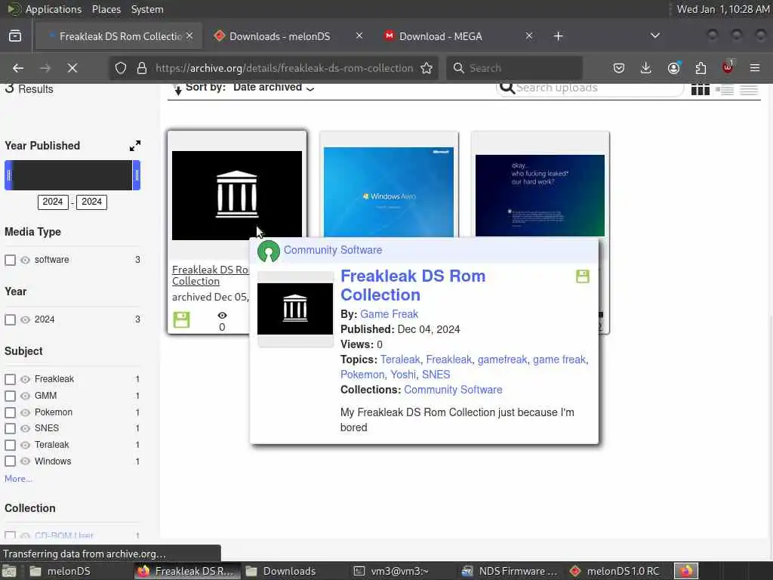Open the Yoshi topic link
The width and height of the screenshot is (773, 580).
[x=403, y=375]
